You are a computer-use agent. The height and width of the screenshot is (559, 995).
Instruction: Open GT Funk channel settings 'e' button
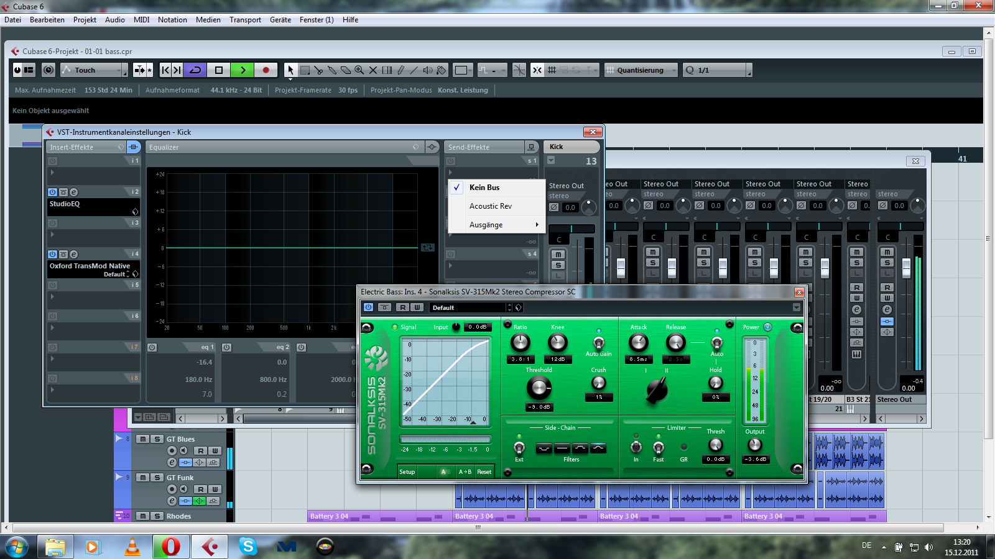172,501
